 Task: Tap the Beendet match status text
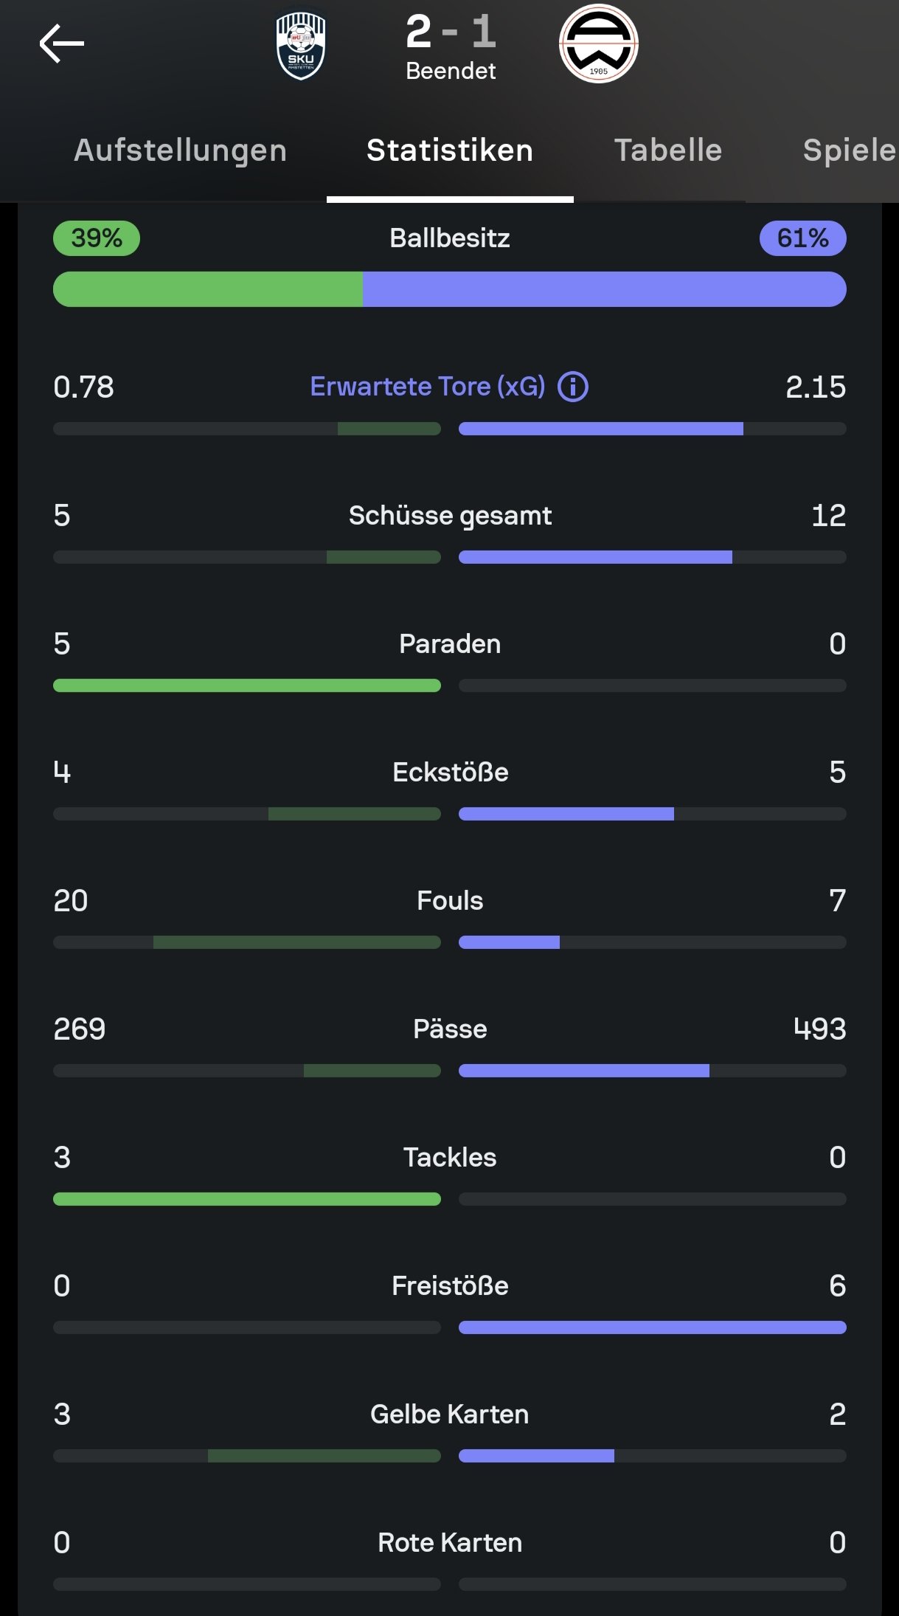coord(451,71)
